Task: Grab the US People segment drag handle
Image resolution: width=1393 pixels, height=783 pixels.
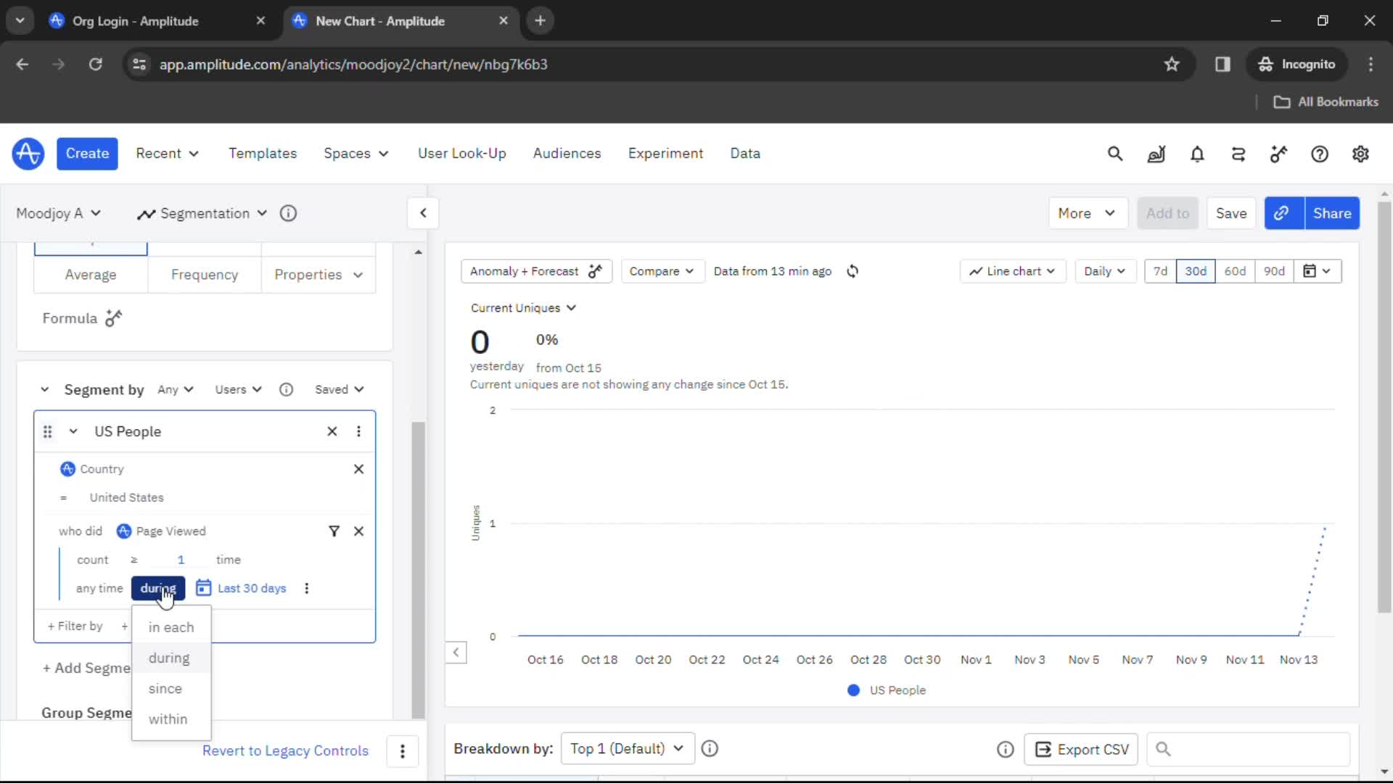Action: point(48,432)
